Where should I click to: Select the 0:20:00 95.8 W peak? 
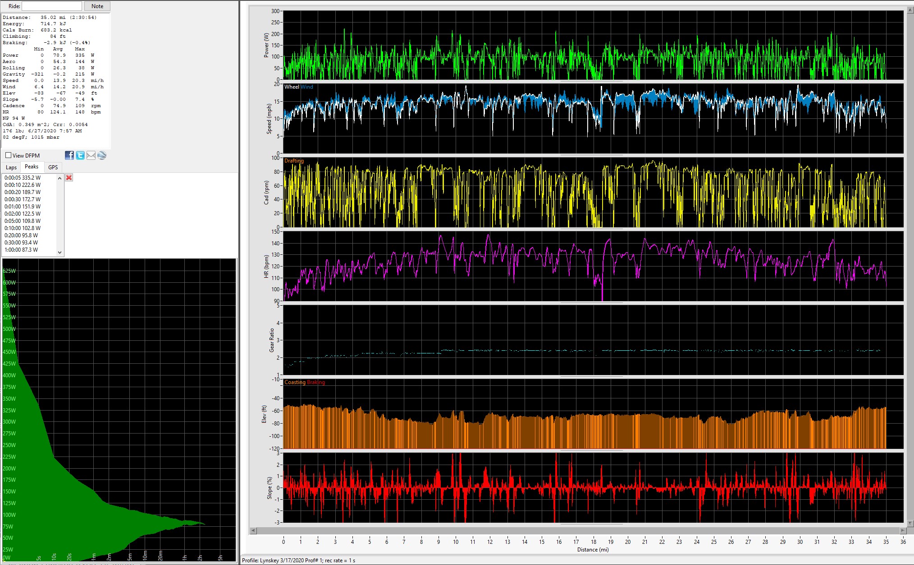(x=21, y=235)
